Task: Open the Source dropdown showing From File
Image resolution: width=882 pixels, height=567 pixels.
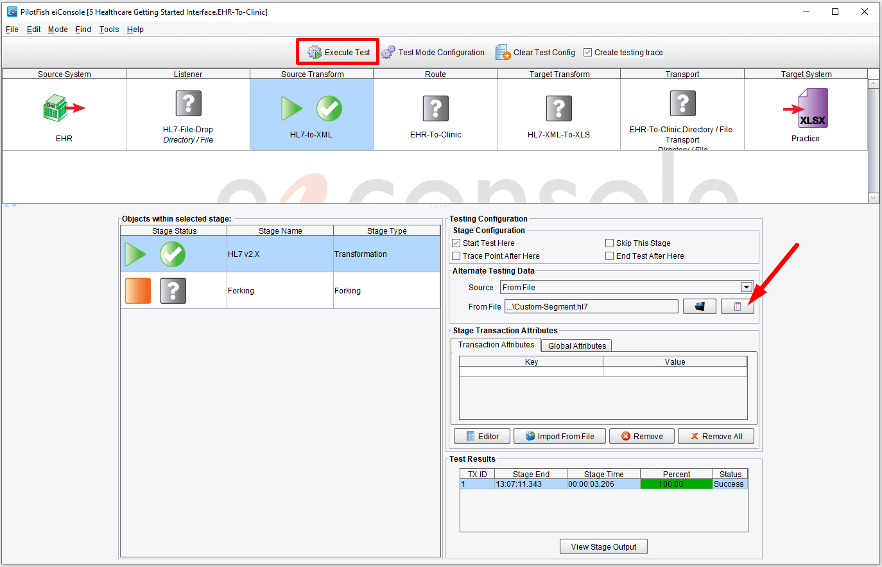Action: [x=627, y=287]
